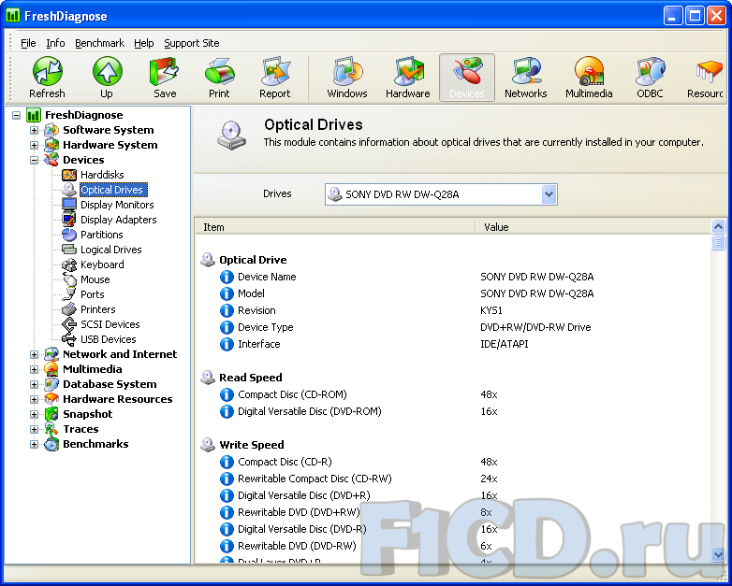This screenshot has width=732, height=586.
Task: Click the info icon beside Interface
Action: point(227,344)
